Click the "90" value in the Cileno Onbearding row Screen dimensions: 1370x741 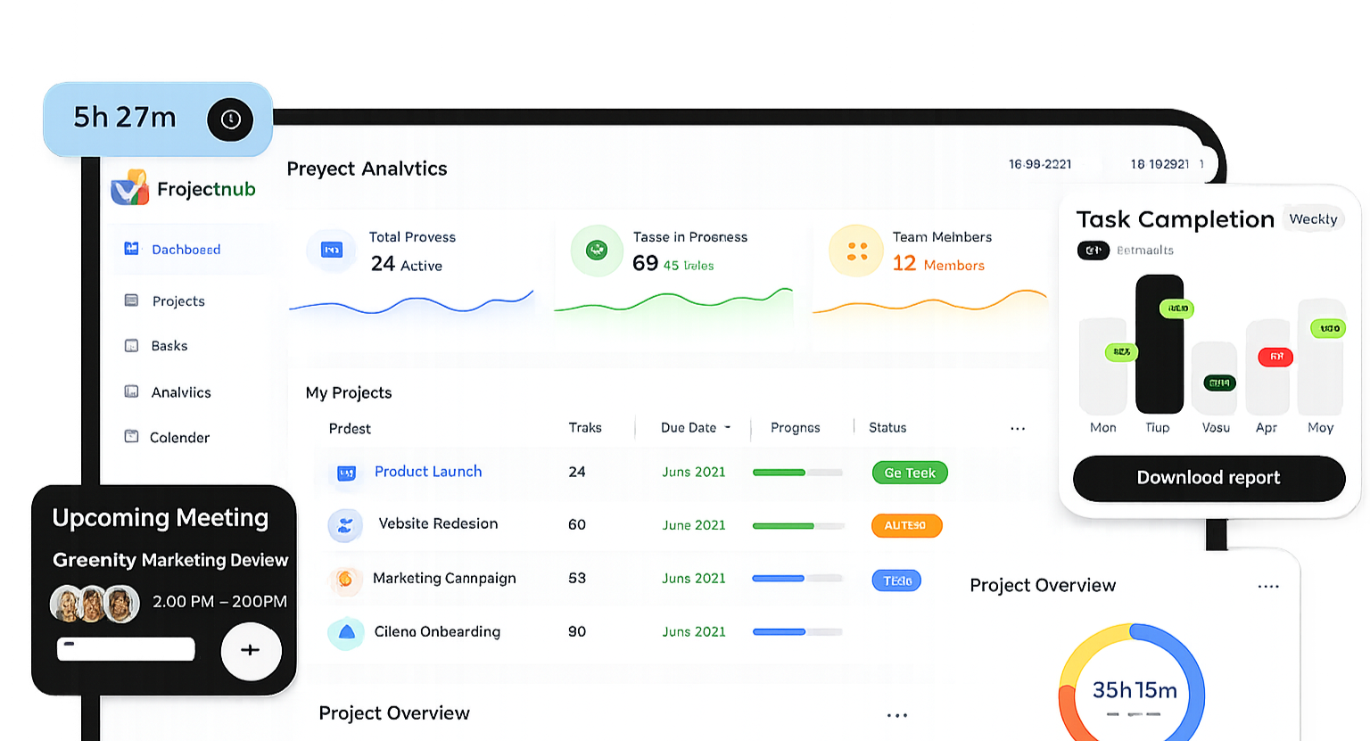[x=577, y=631]
